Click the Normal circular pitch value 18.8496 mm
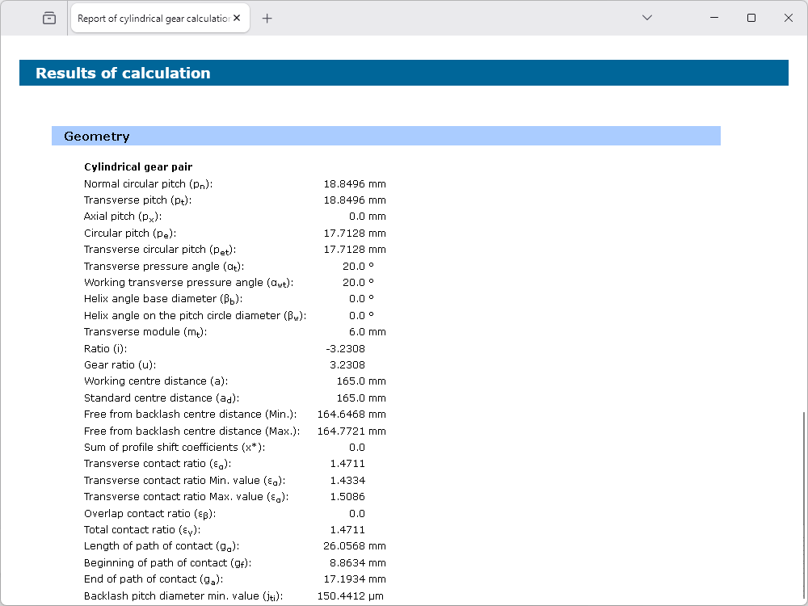Image resolution: width=808 pixels, height=606 pixels. coord(355,183)
